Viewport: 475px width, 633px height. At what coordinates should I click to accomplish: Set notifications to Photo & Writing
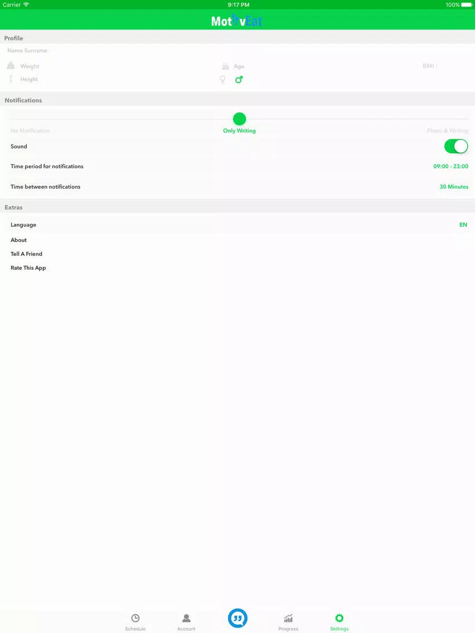448,131
